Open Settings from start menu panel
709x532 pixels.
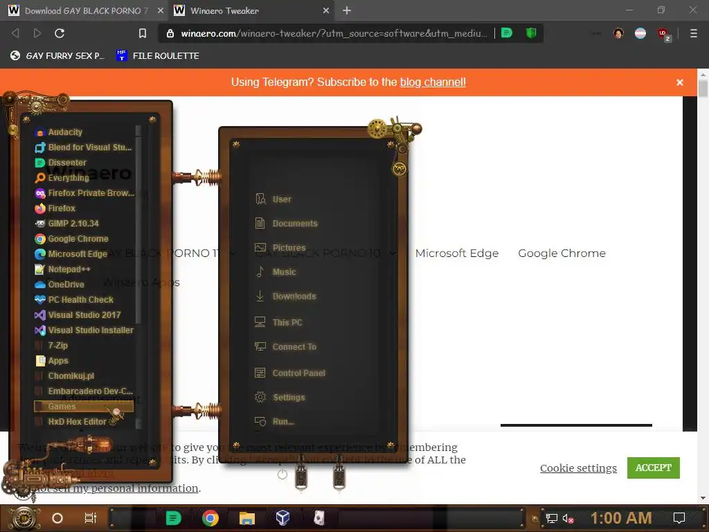pos(280,398)
